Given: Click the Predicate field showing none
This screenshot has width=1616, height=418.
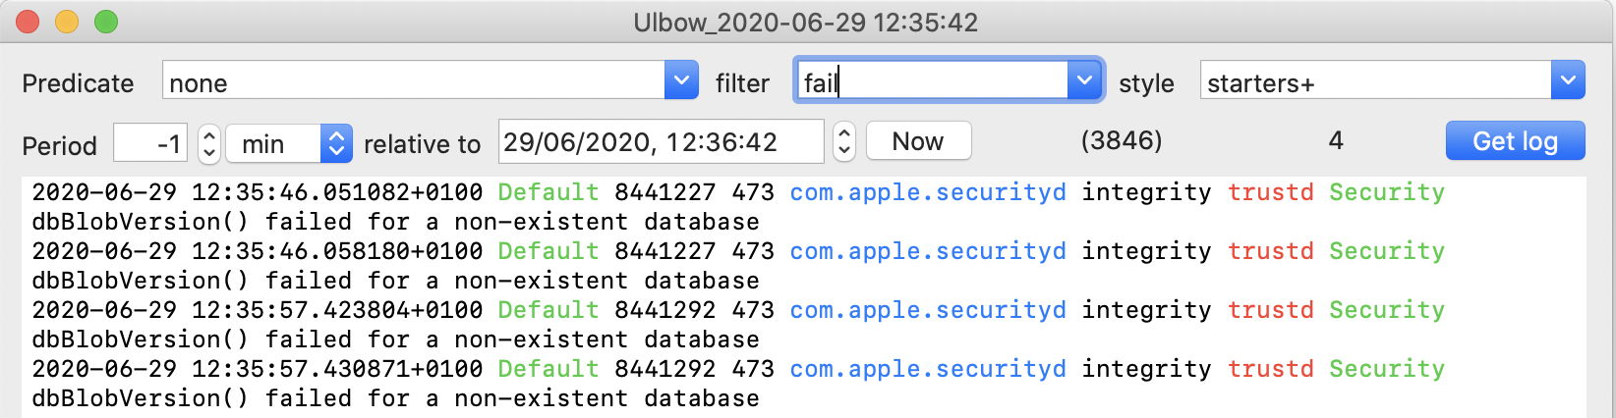Looking at the screenshot, I should [413, 80].
